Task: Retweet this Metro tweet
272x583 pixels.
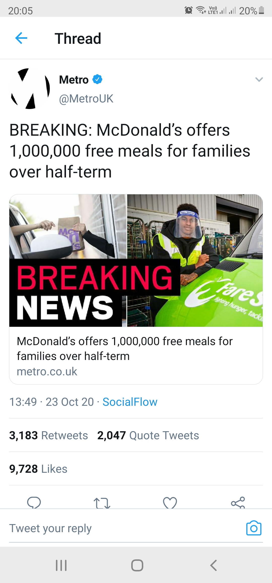Action: coord(102,503)
